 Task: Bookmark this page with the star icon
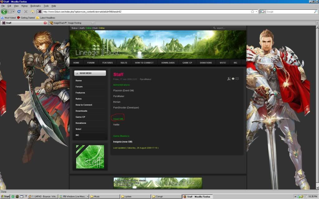pos(252,12)
